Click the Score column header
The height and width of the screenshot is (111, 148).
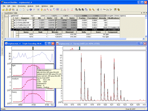[x=98, y=32]
